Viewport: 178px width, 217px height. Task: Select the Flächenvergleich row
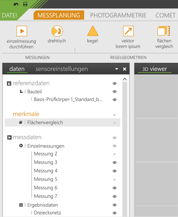pyautogui.click(x=62, y=122)
